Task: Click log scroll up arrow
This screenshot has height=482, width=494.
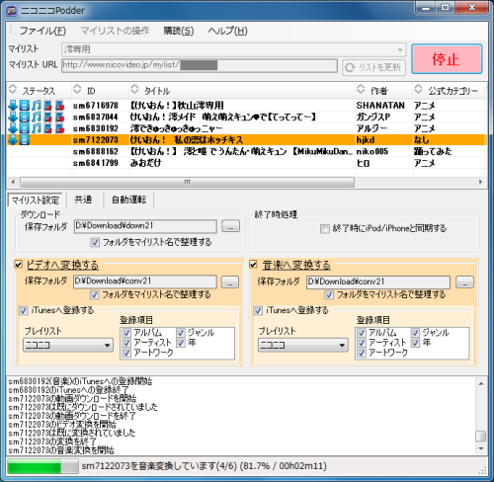Action: [481, 384]
